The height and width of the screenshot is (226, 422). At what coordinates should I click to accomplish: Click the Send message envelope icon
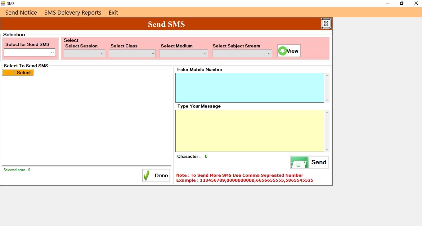click(x=299, y=162)
